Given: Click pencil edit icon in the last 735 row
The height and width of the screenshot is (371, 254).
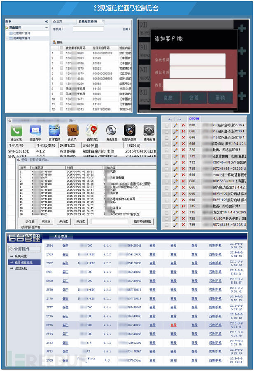Looking at the screenshot, I should (175, 225).
